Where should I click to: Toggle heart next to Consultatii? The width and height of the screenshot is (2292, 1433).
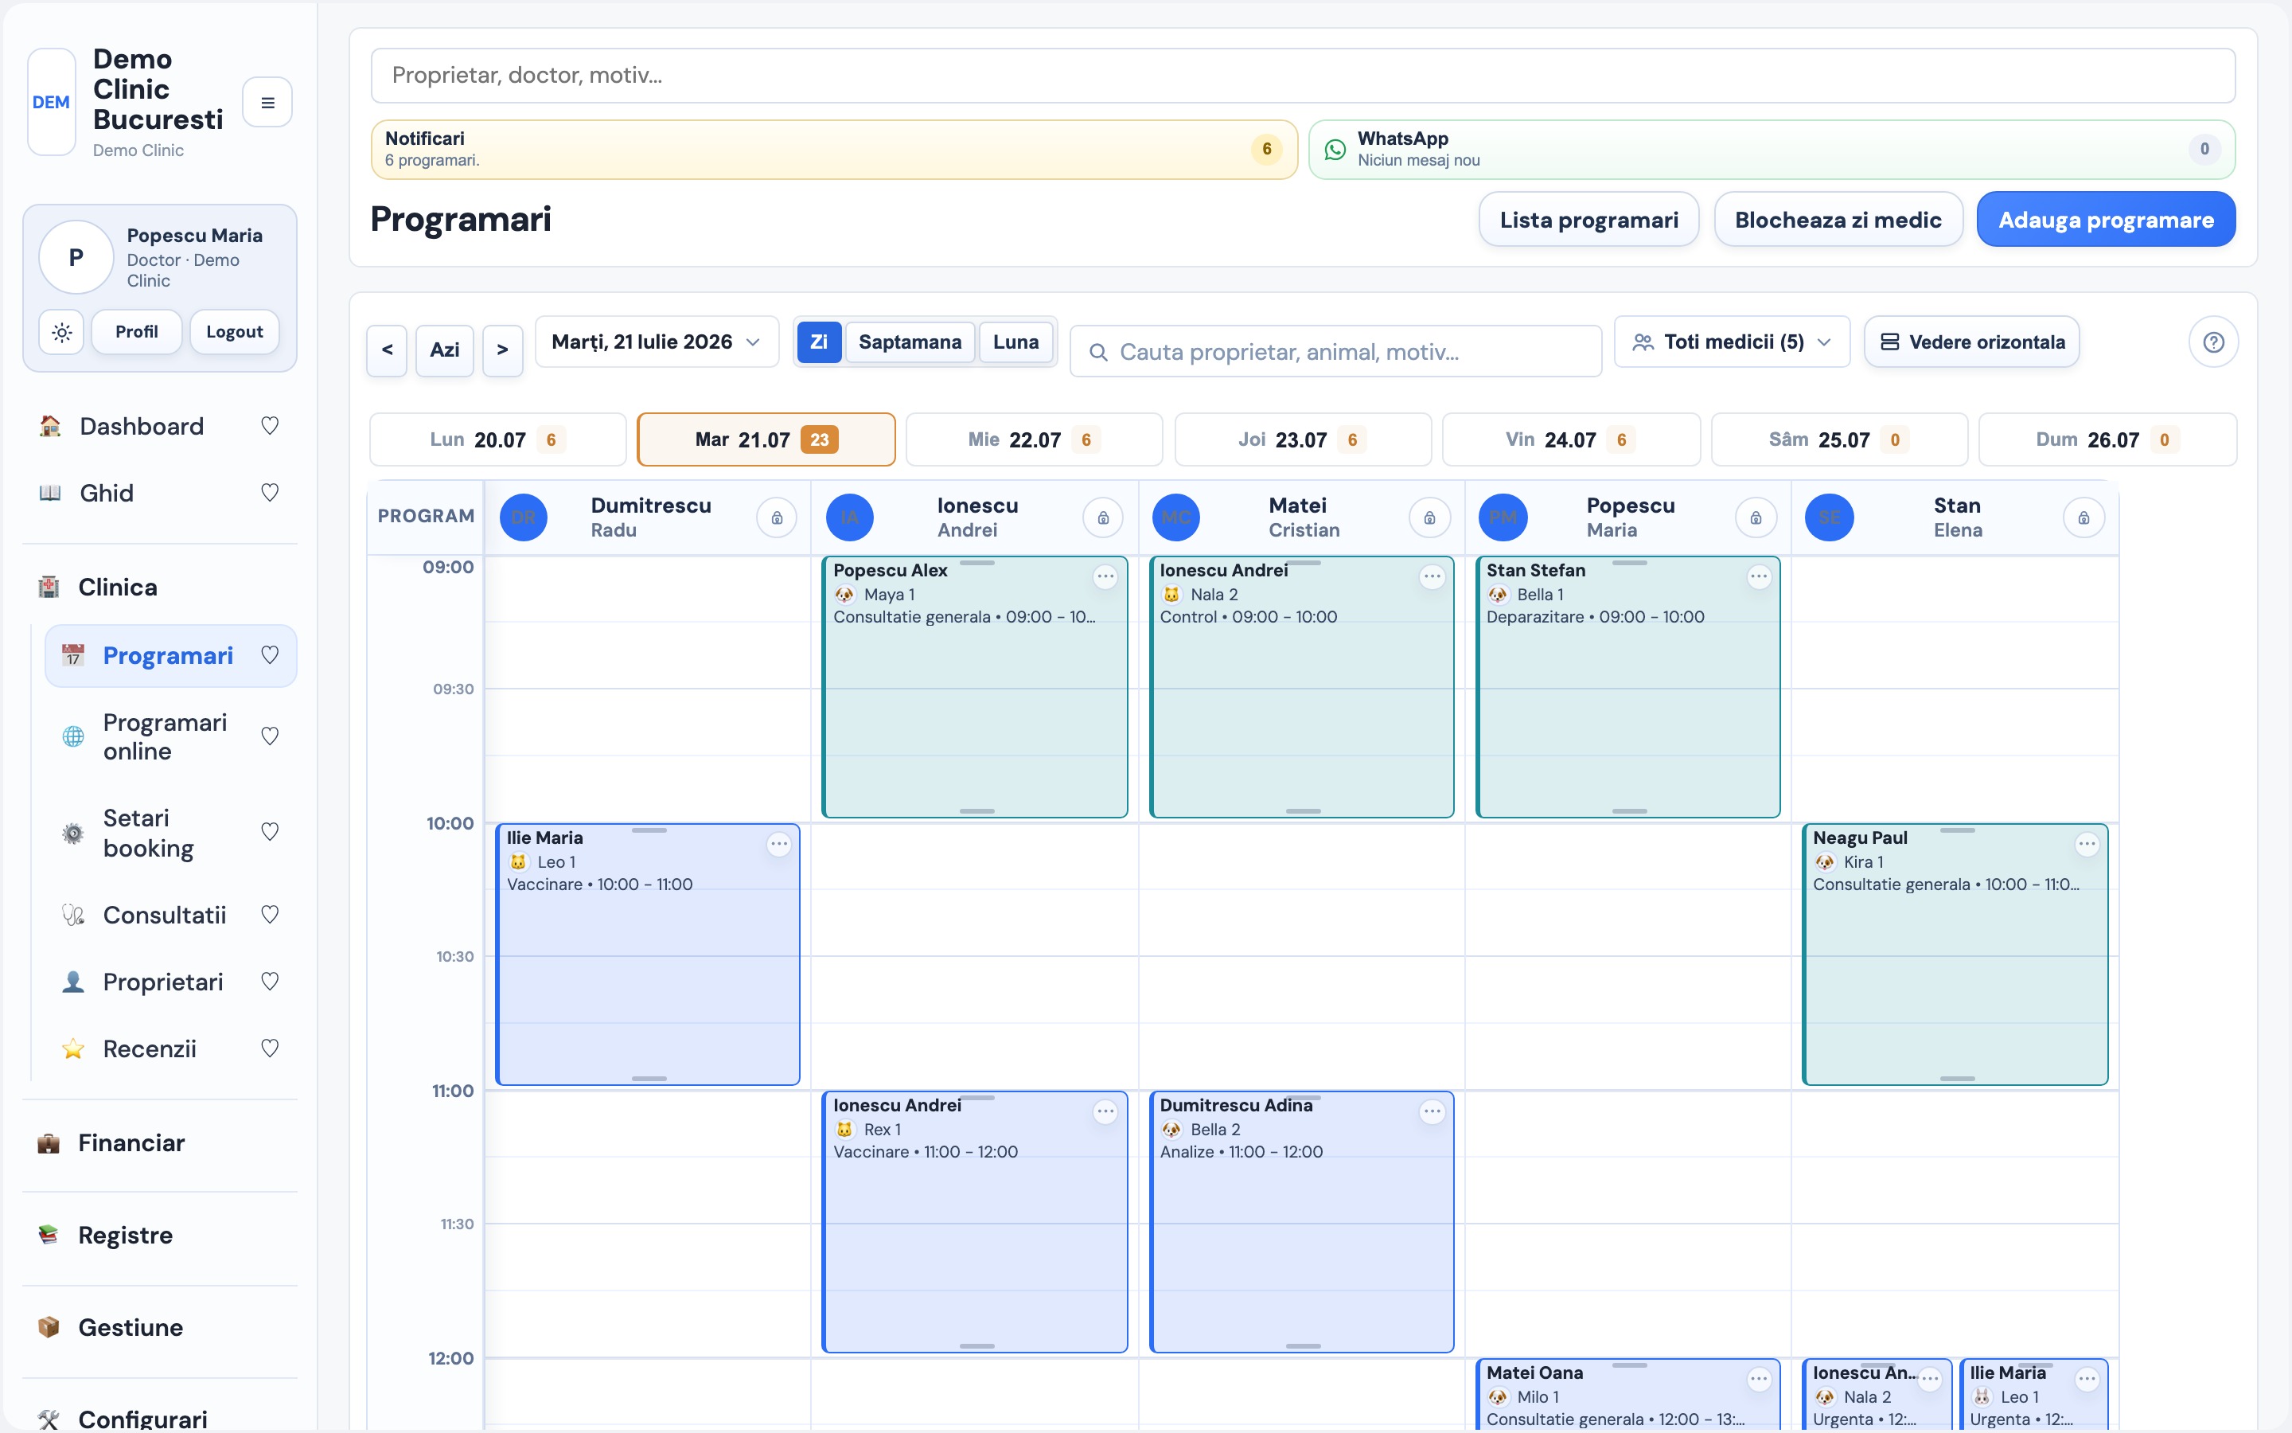[270, 915]
